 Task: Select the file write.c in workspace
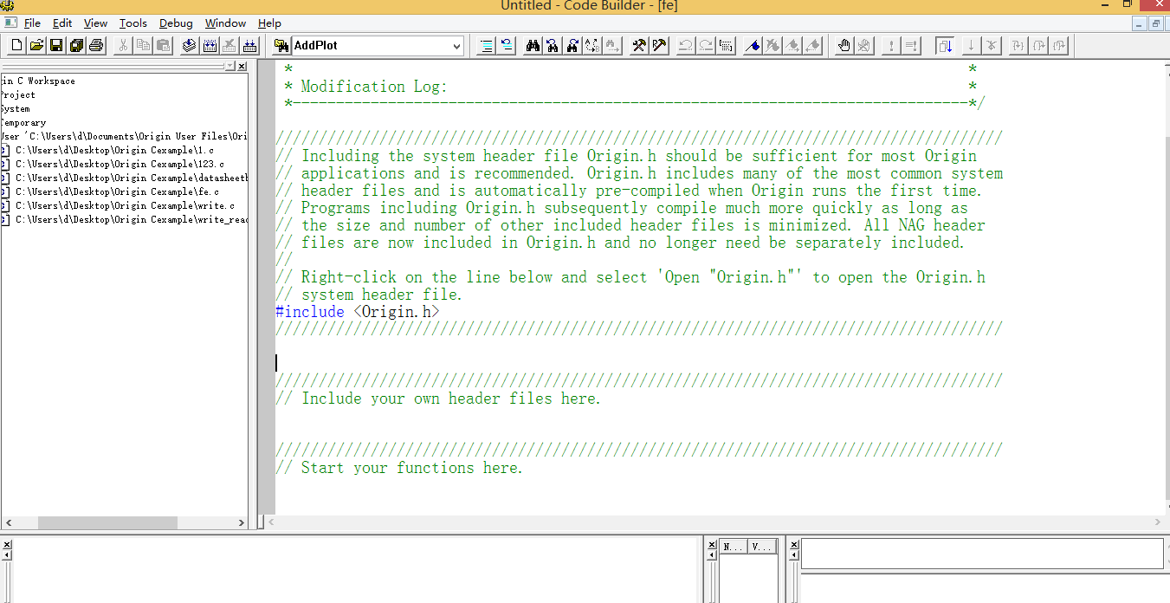125,205
